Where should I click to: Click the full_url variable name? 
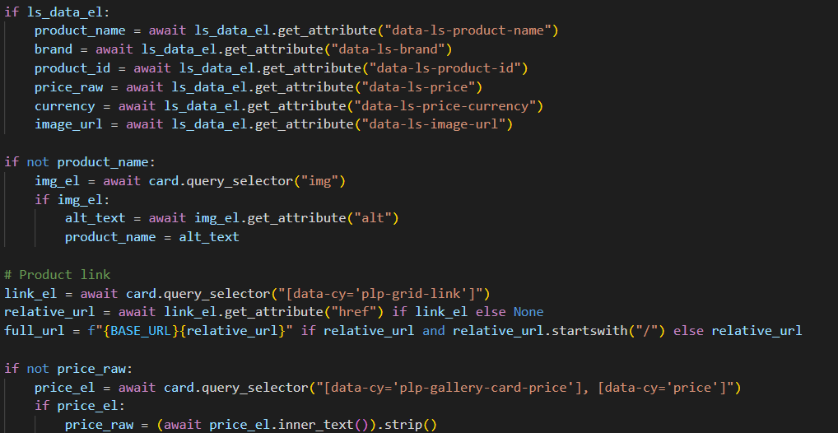35,331
